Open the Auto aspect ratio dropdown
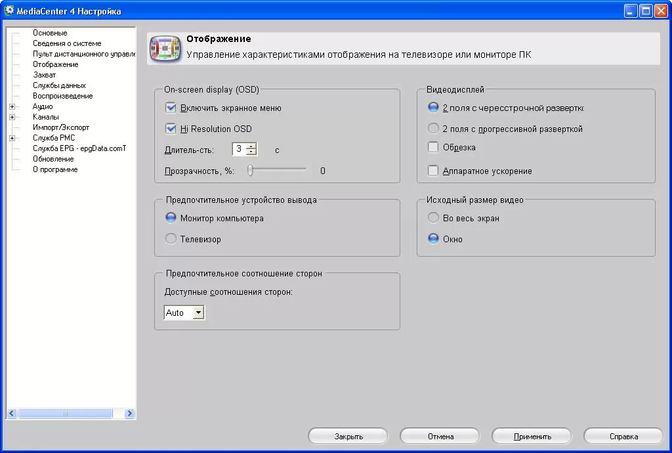The height and width of the screenshot is (453, 672). tap(198, 313)
